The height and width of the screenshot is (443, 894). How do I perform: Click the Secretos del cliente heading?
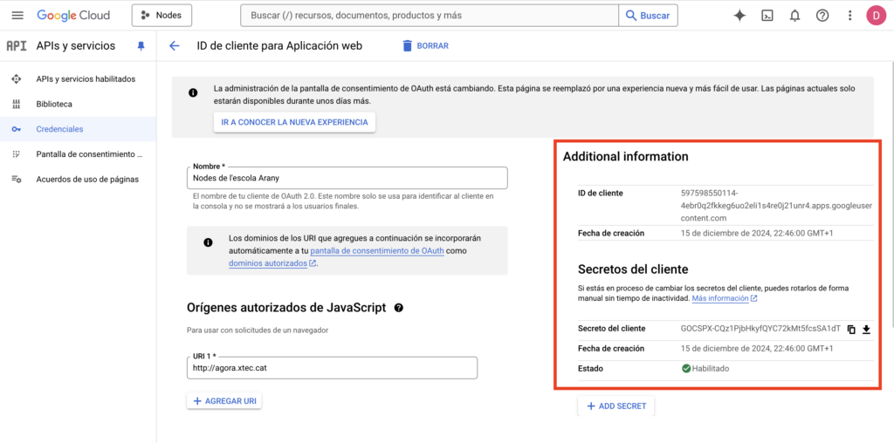(x=633, y=269)
